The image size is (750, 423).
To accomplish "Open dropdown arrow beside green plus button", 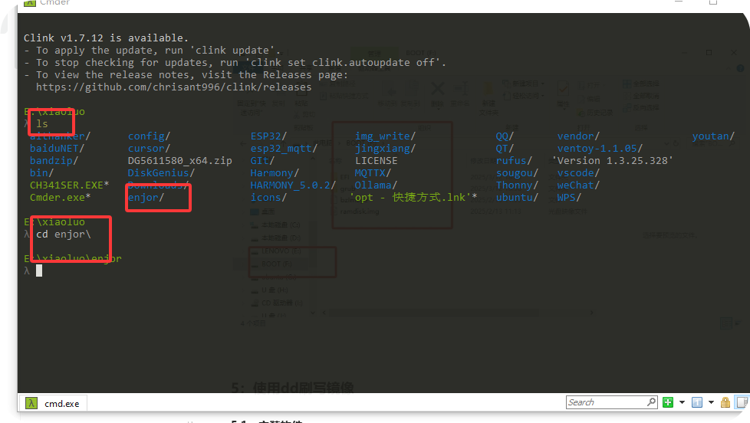I will click(x=682, y=402).
